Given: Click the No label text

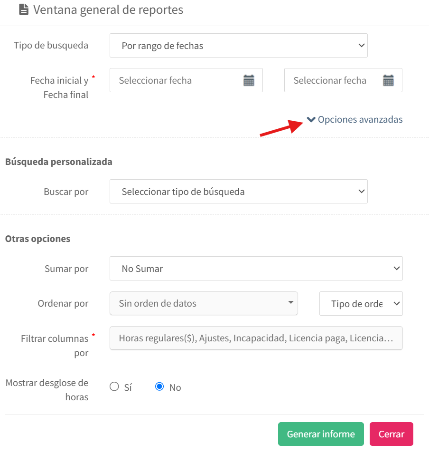Looking at the screenshot, I should click(x=175, y=387).
